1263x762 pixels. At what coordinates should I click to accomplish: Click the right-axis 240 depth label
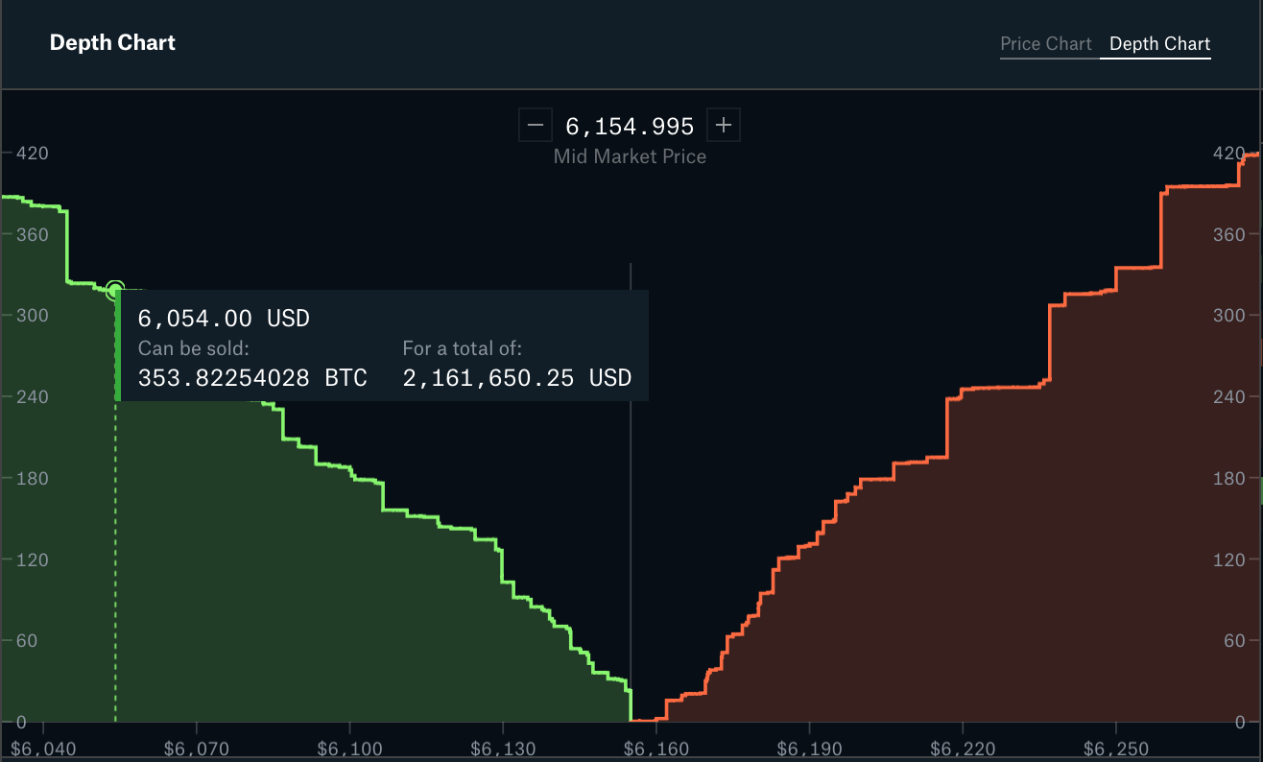1230,396
